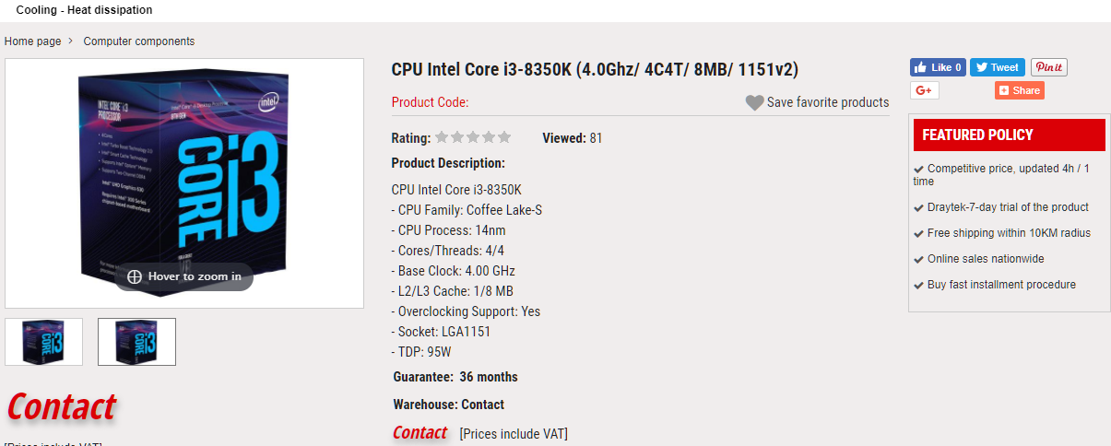
Task: Rate the product three stars
Action: tap(473, 138)
